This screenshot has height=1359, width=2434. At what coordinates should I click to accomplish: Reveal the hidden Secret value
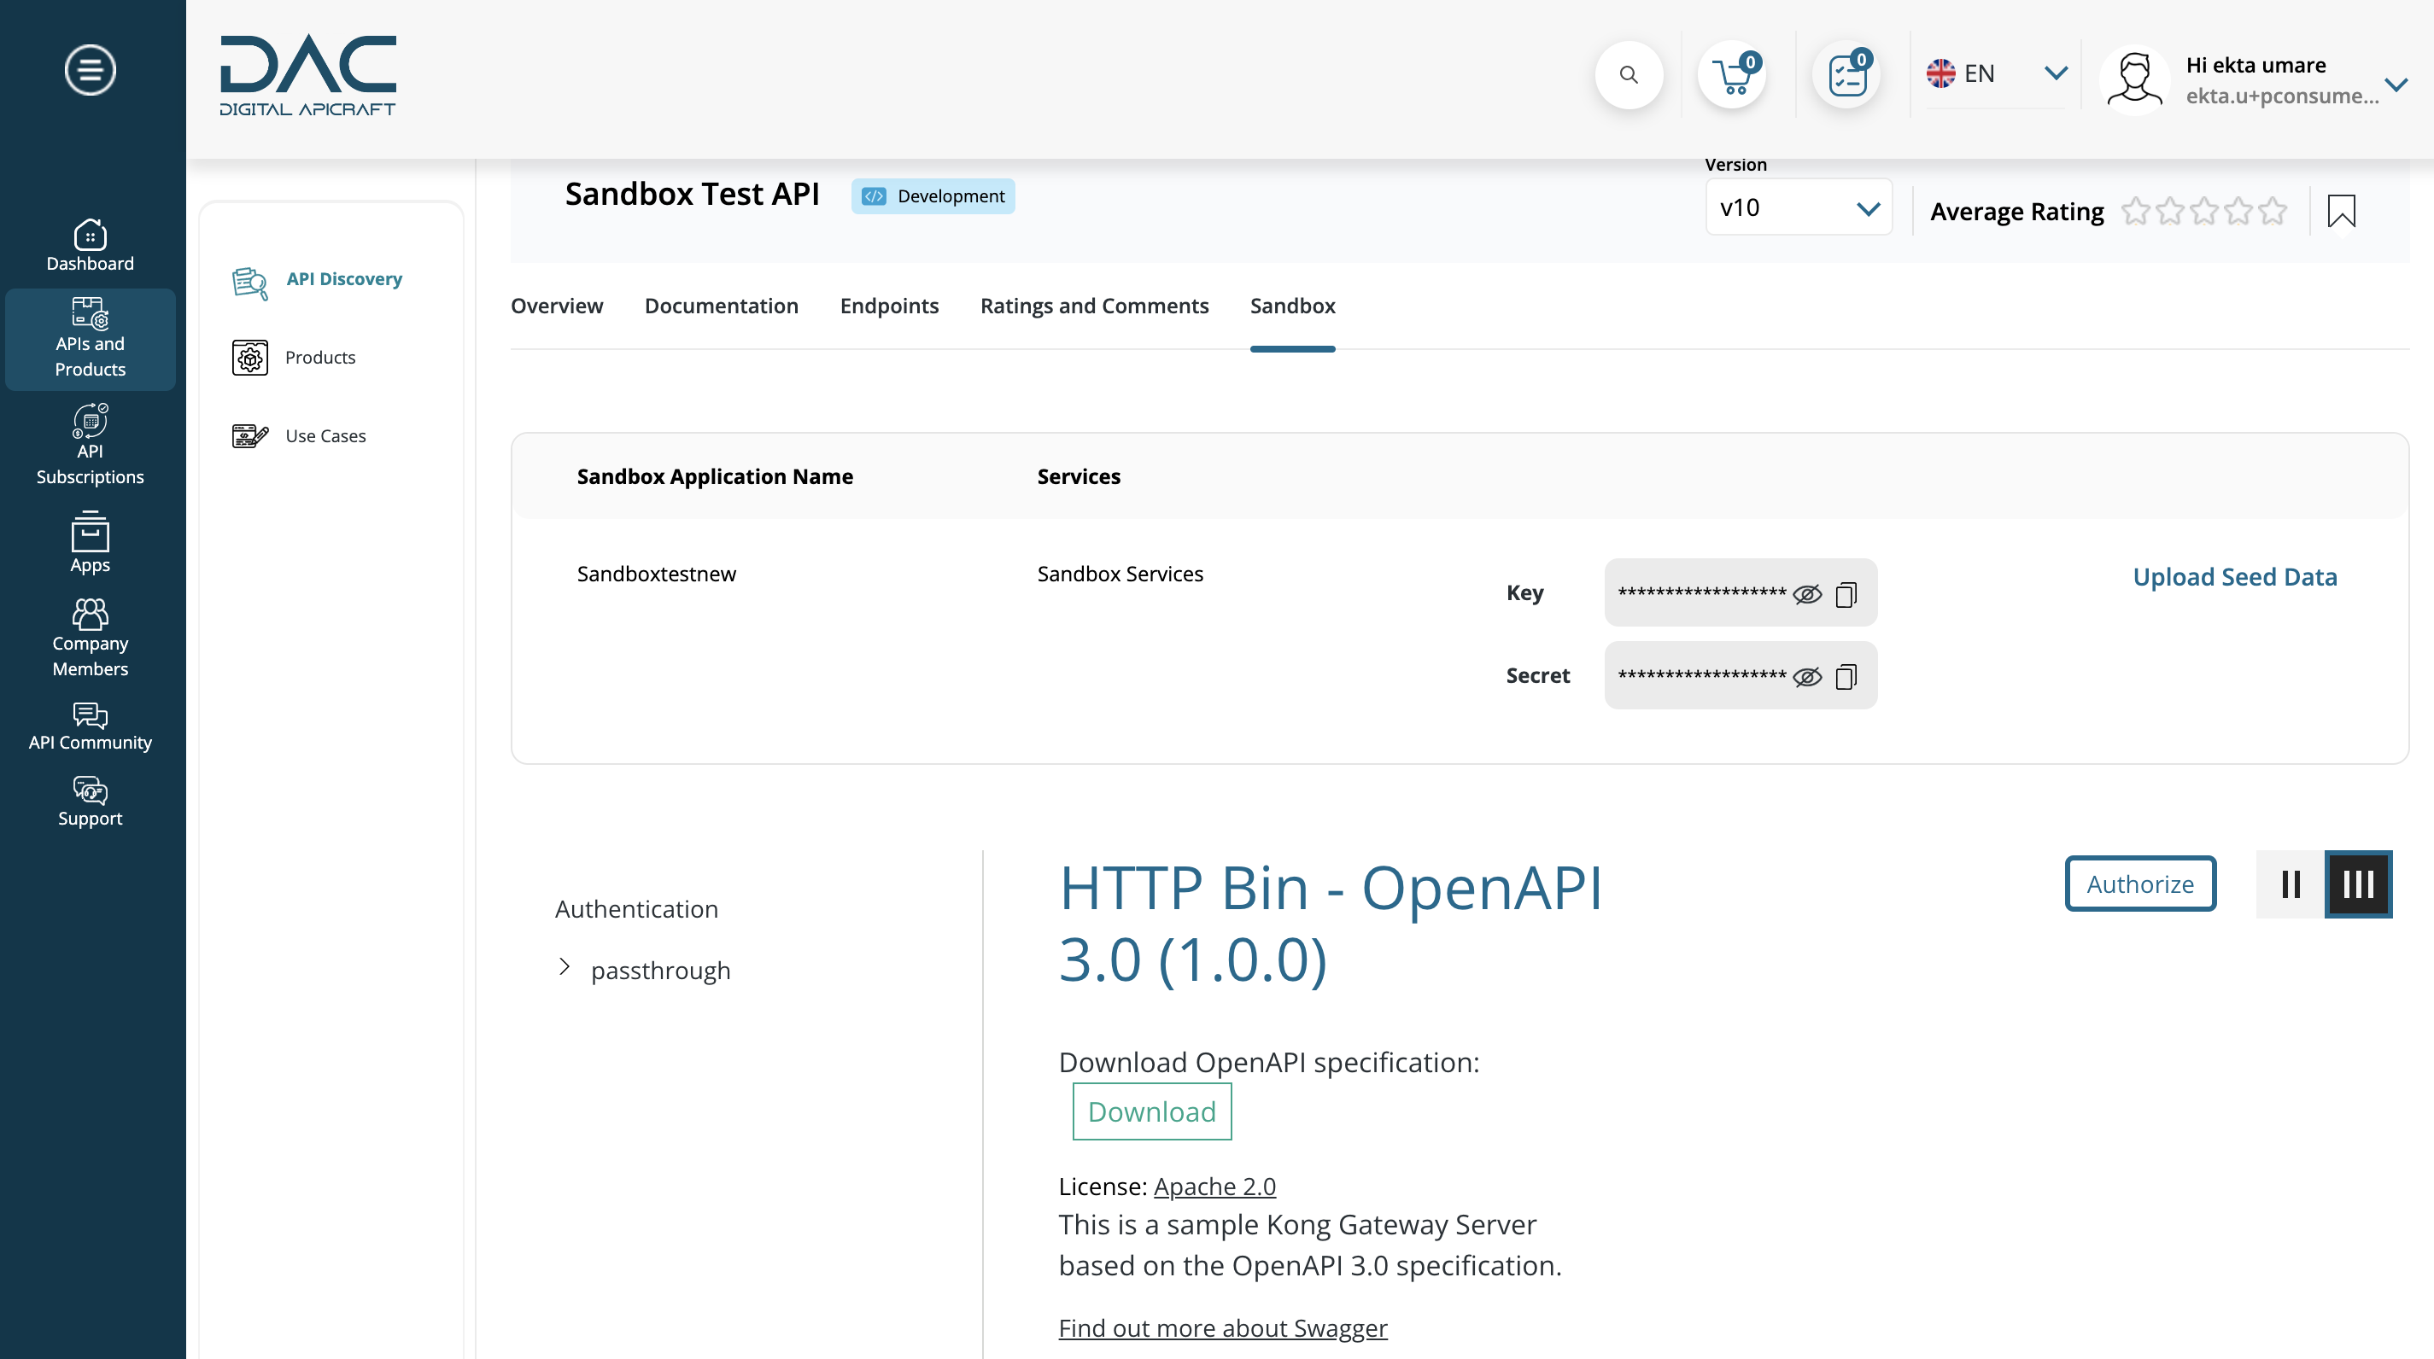pyautogui.click(x=1806, y=676)
